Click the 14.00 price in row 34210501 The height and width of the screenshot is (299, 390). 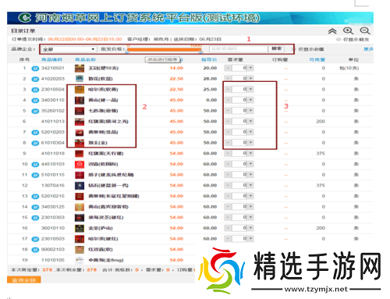[176, 68]
